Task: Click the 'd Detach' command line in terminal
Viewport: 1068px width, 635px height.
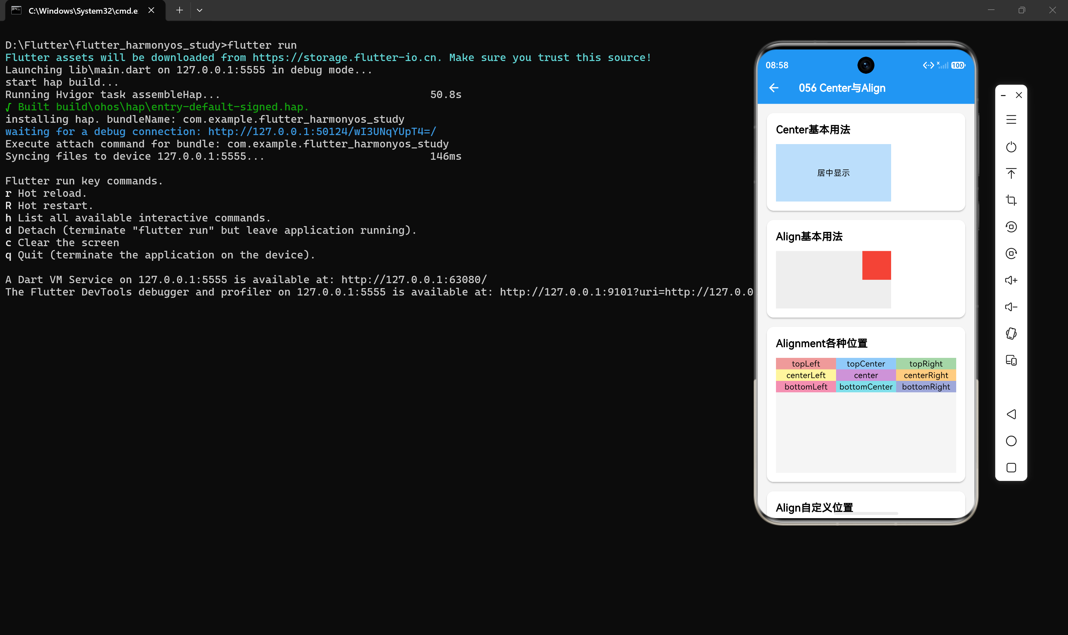Action: coord(211,231)
